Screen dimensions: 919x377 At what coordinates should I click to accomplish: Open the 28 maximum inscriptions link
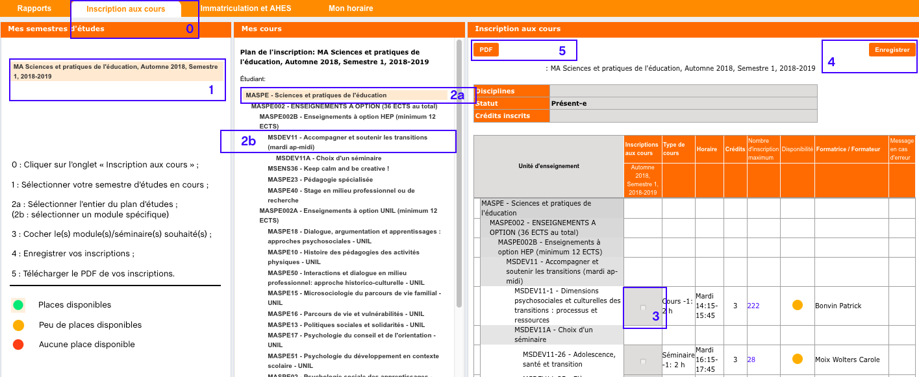[x=751, y=359]
